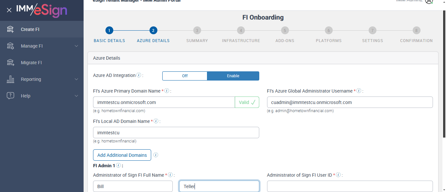
Task: Open the user profile avatar icon
Action: (x=429, y=1)
